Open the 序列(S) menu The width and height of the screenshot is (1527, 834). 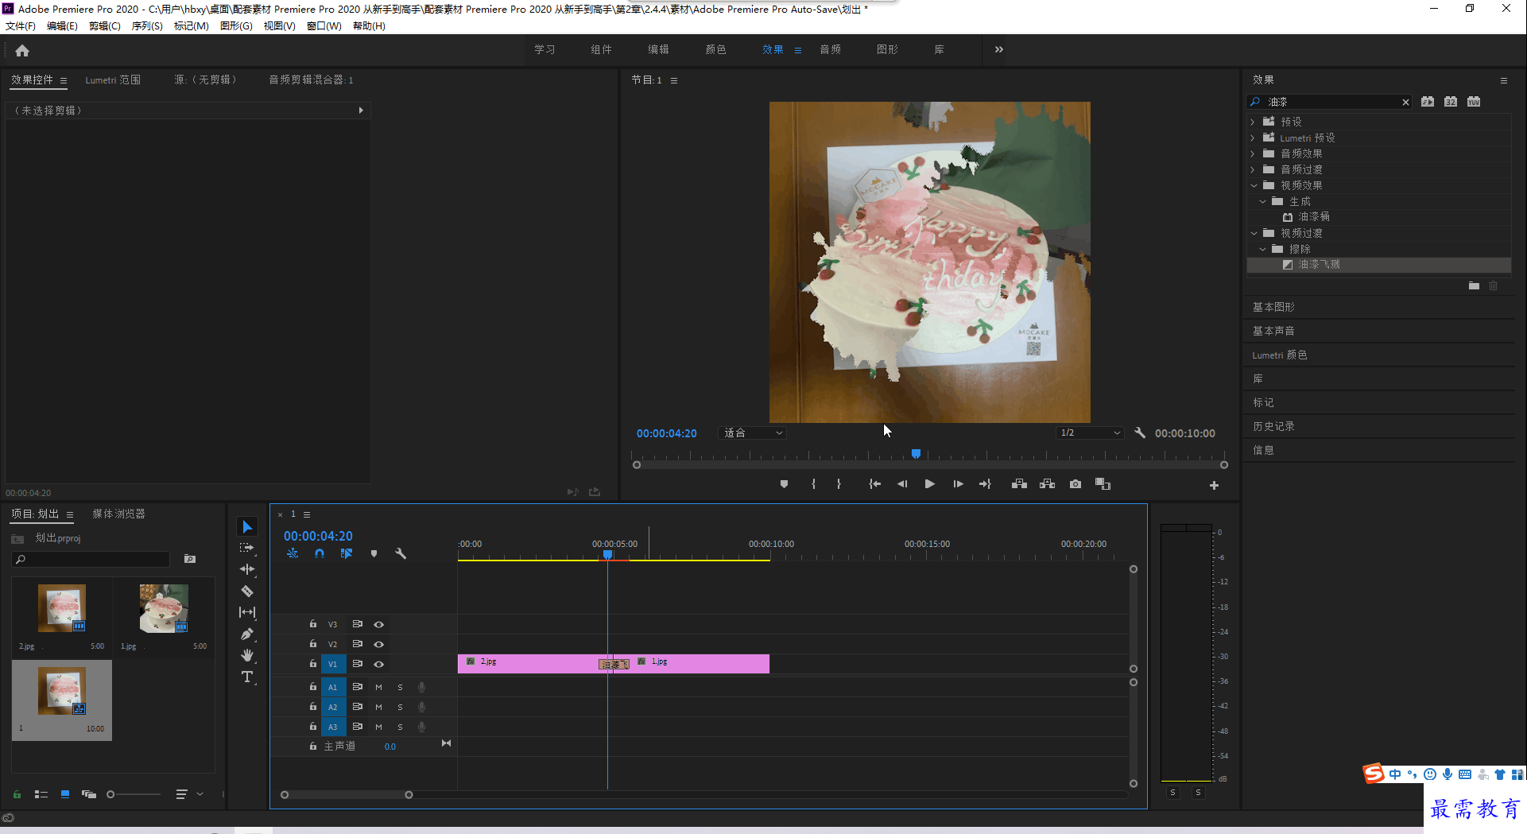coord(147,25)
